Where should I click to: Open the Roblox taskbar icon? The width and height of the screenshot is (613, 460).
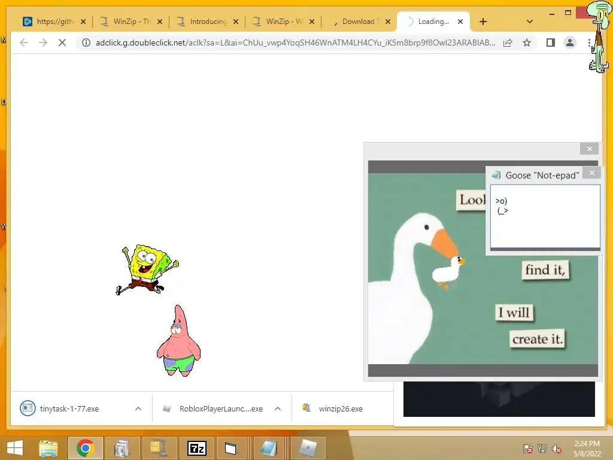308,448
